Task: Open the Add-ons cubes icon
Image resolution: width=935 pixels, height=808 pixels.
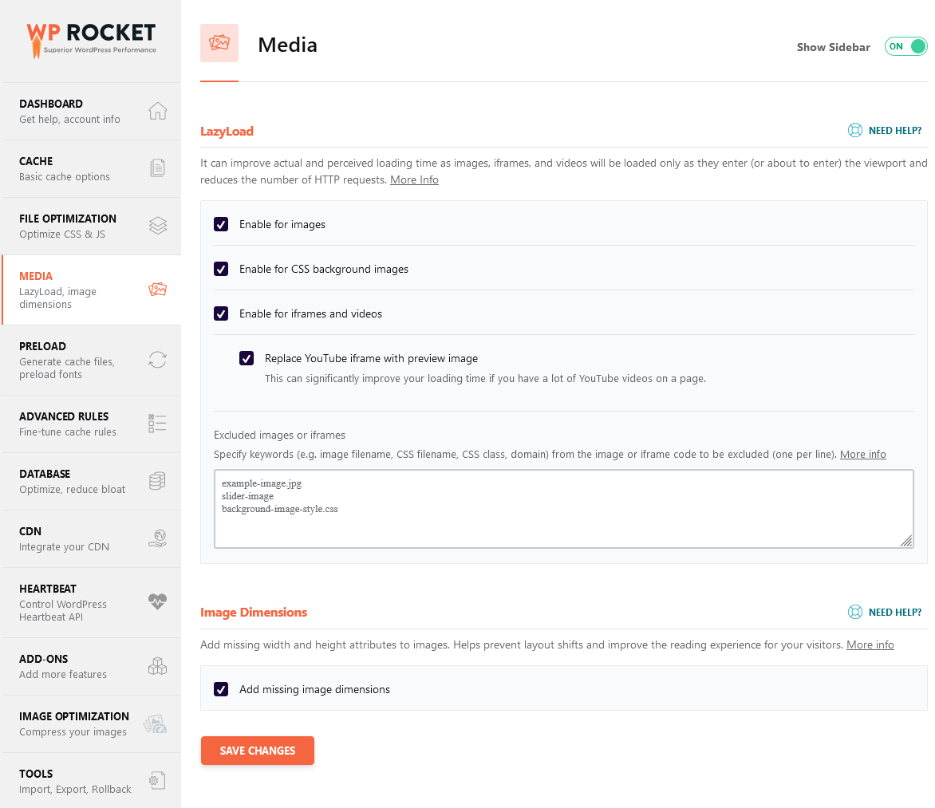Action: 157,665
